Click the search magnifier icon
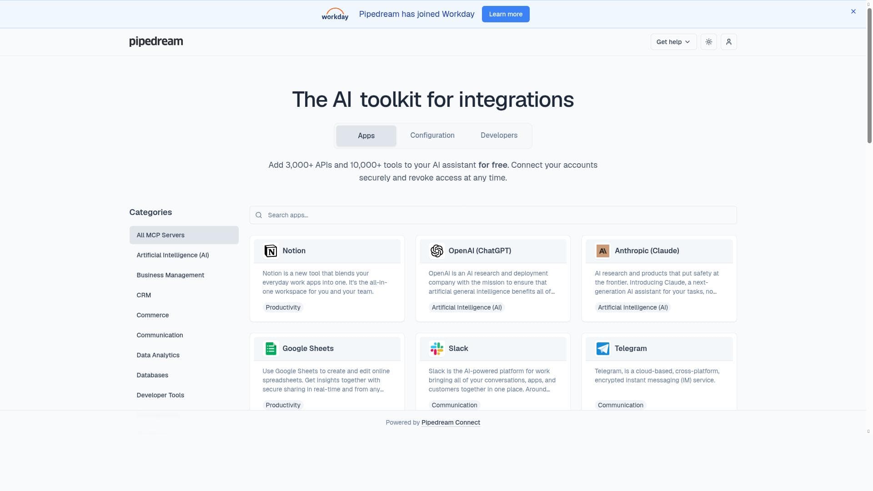This screenshot has width=873, height=491. tap(259, 215)
